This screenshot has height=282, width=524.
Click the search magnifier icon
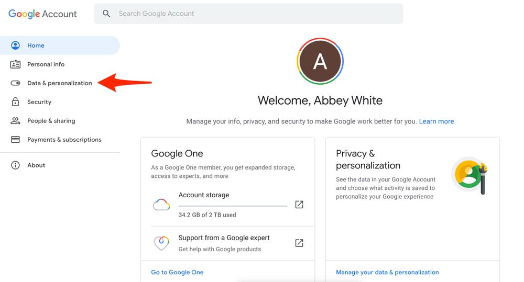click(106, 14)
